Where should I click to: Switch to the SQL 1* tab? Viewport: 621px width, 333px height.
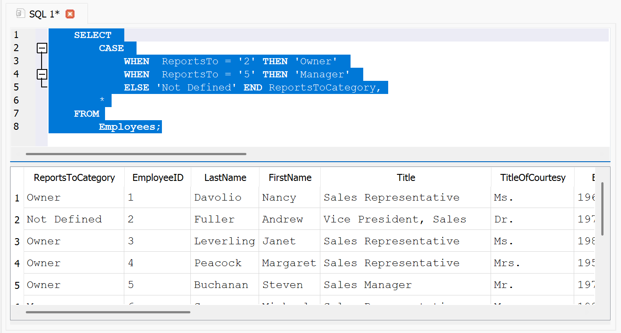[x=44, y=14]
